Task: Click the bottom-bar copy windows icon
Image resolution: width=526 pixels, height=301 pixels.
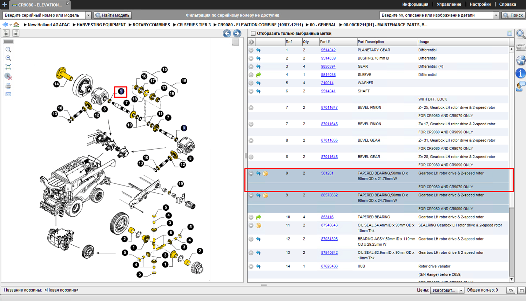Action: (x=511, y=290)
